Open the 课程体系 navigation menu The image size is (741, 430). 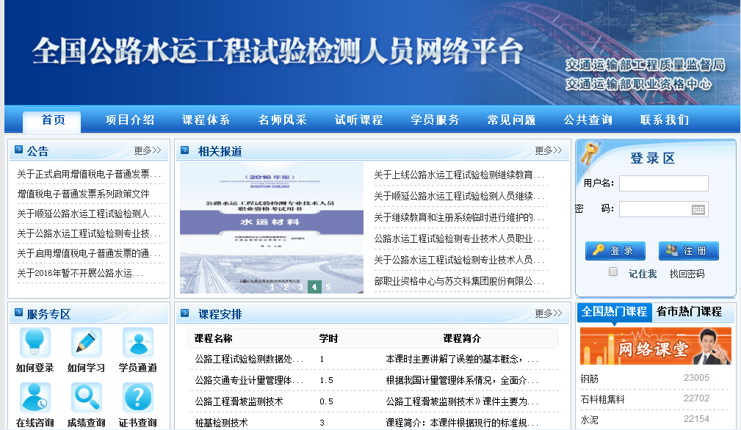coord(206,120)
